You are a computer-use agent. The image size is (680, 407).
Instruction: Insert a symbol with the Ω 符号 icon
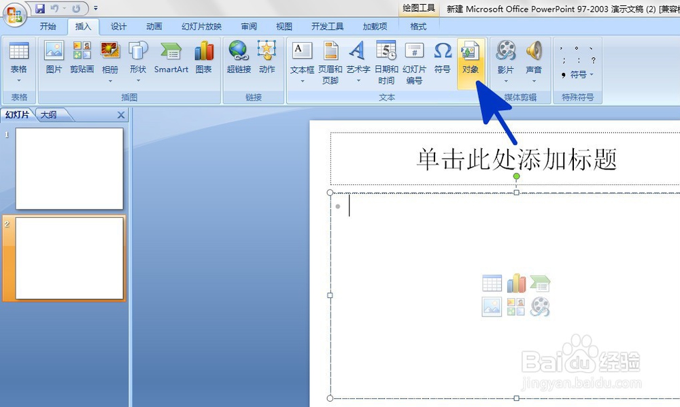pos(443,57)
